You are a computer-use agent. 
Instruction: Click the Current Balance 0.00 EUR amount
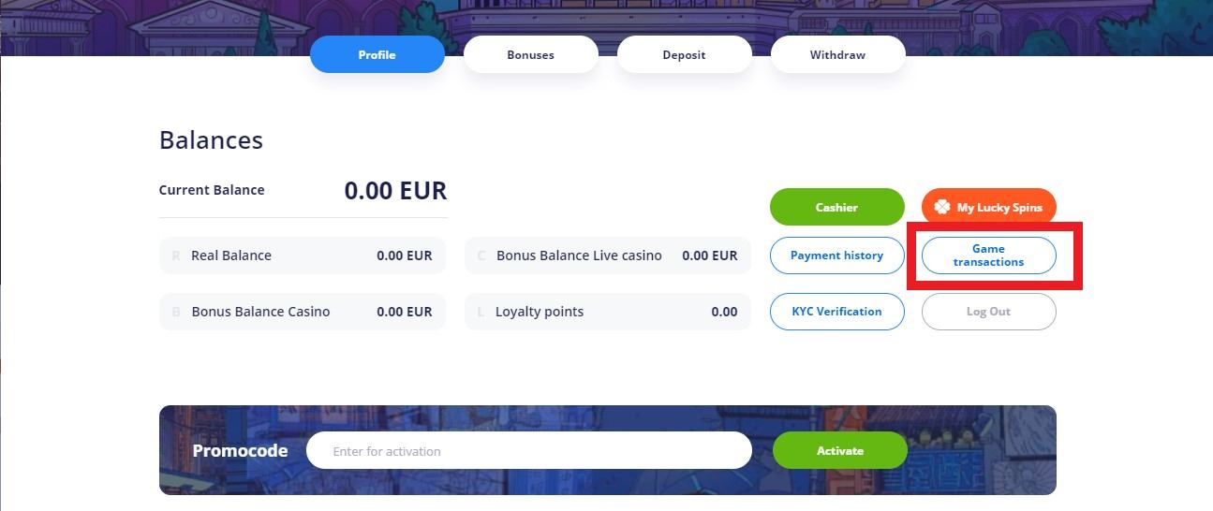pyautogui.click(x=395, y=191)
